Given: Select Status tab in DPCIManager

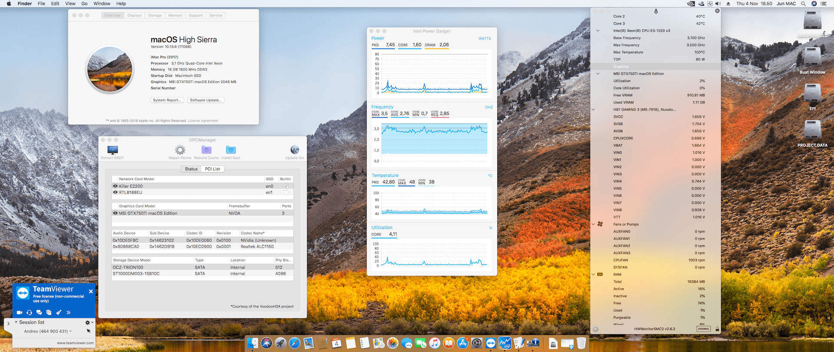Looking at the screenshot, I should pos(191,169).
